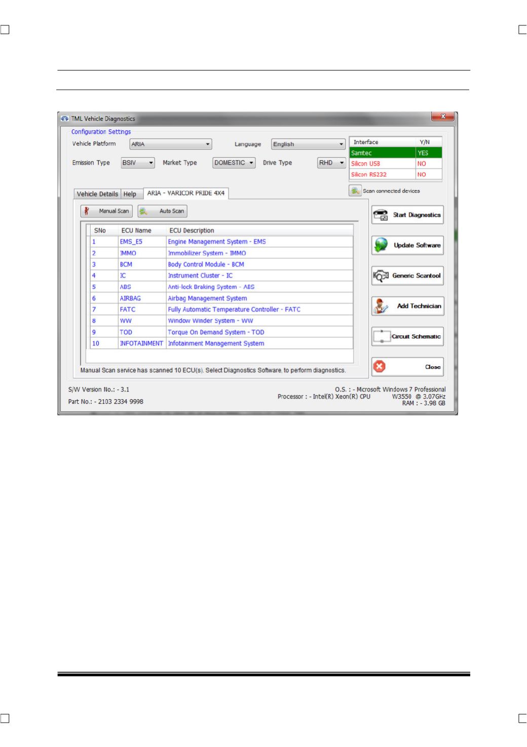The image size is (527, 747).
Task: Click Torque On Demand System description
Action: click(x=216, y=332)
